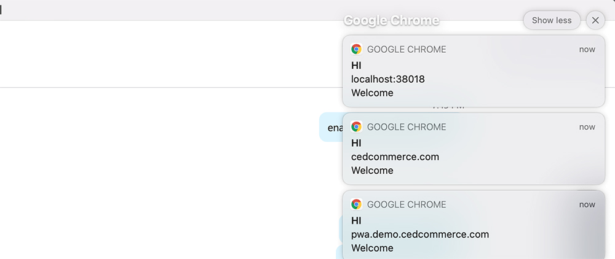Click Chrome icon in localhost:38018 notification
The image size is (615, 259).
click(x=356, y=49)
